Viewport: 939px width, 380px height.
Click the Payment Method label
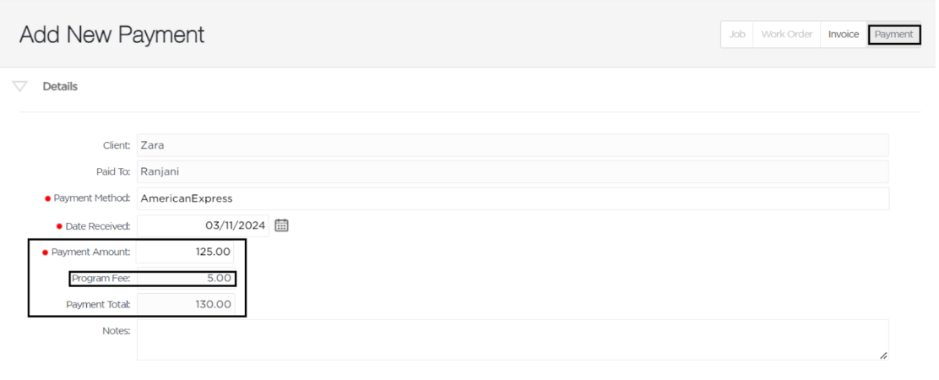(92, 198)
